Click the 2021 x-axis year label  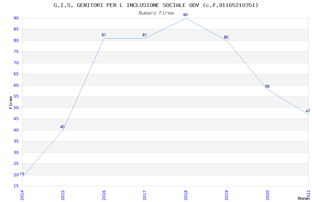click(308, 194)
